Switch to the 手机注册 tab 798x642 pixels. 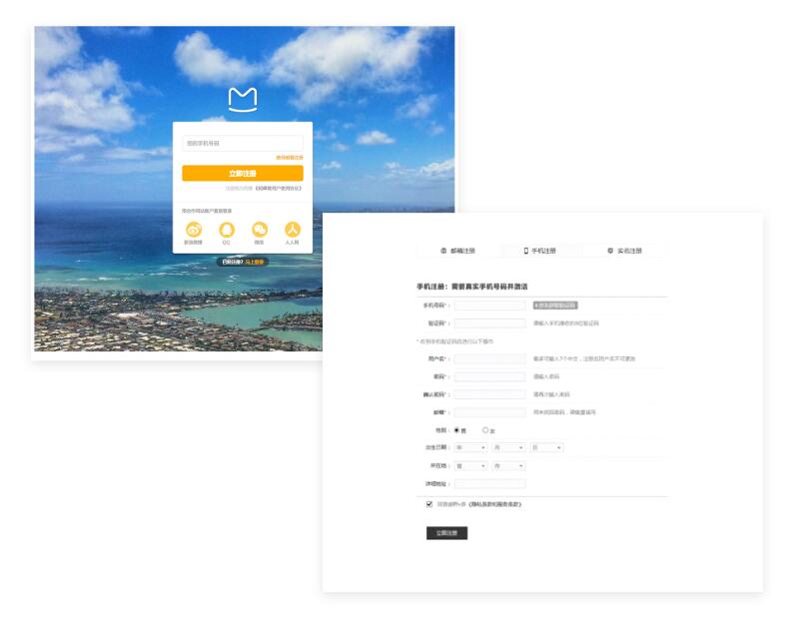click(540, 251)
